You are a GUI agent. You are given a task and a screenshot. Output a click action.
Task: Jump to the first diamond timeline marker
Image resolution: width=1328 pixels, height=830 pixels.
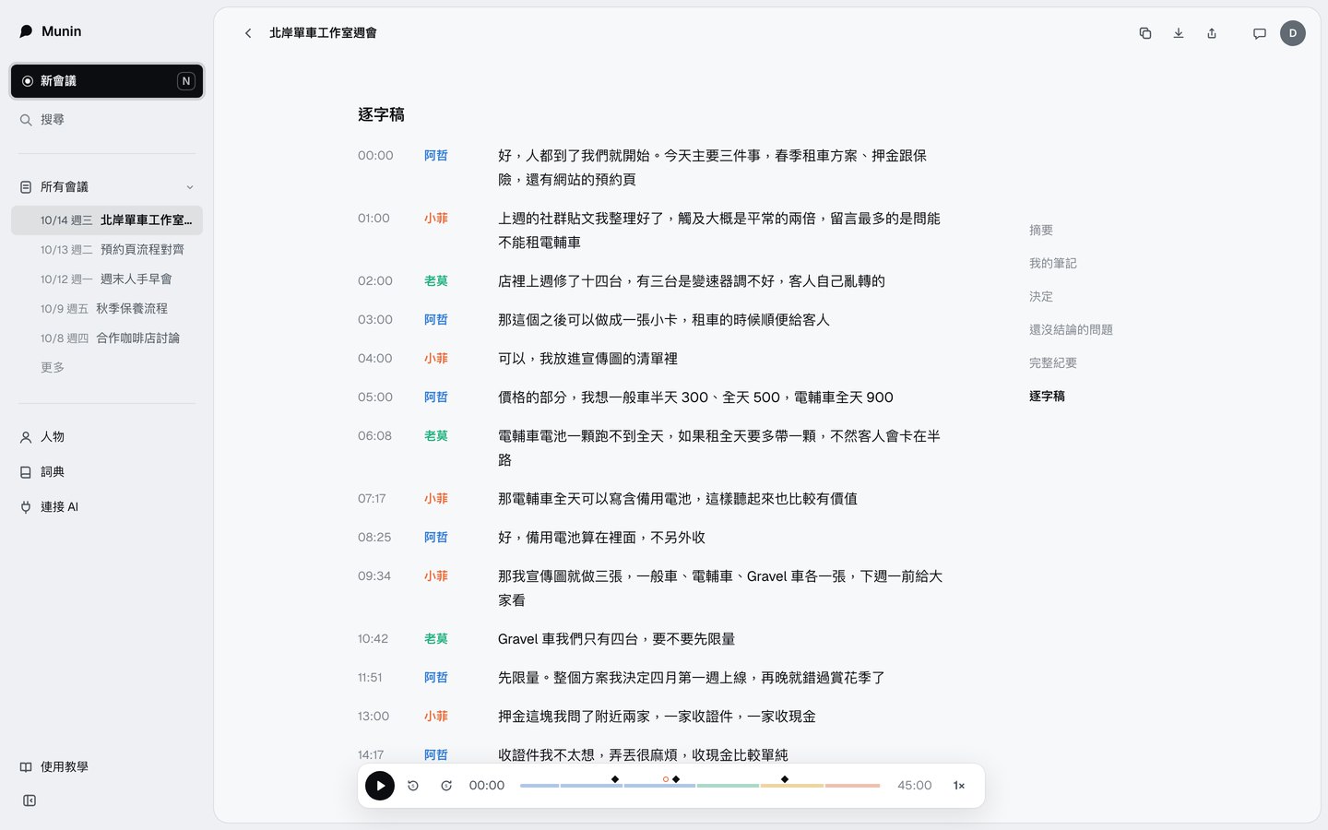(615, 779)
